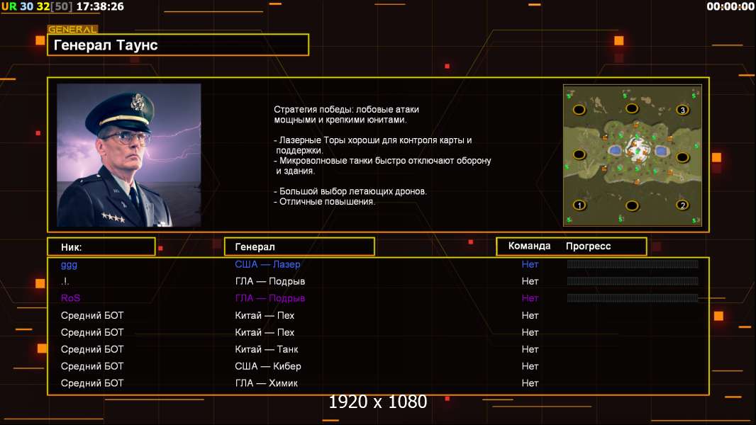Click the 'Прогресс' column header
This screenshot has width=756, height=425.
(x=588, y=246)
